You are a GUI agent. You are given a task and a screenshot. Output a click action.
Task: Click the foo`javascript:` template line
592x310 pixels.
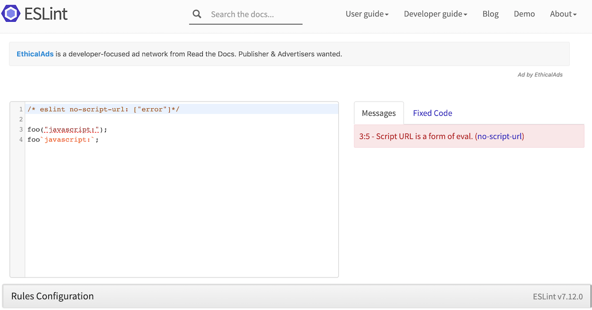point(63,139)
